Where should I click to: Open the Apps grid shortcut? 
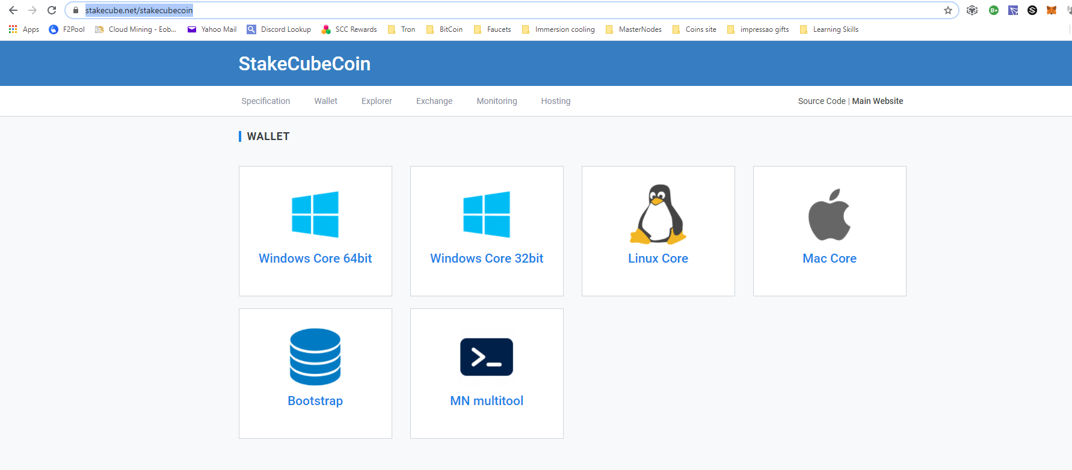[23, 29]
